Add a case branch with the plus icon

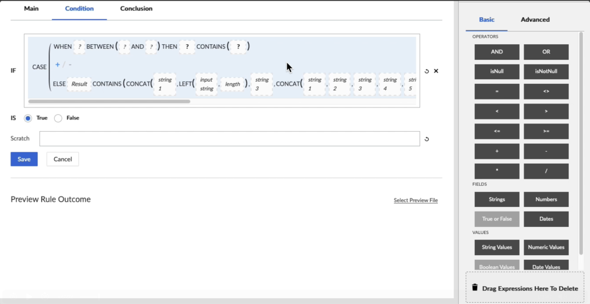(58, 64)
